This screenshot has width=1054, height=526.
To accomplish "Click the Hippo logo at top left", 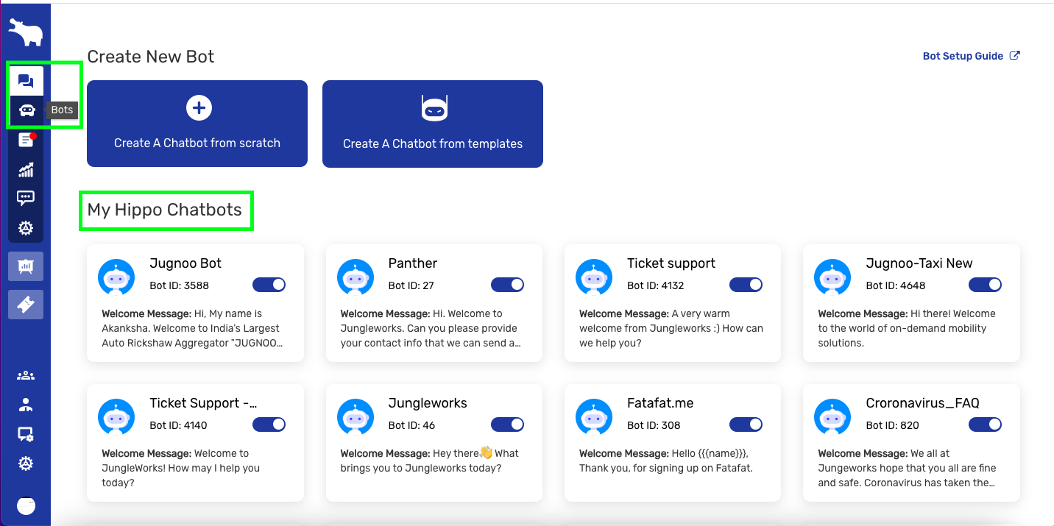I will click(26, 33).
